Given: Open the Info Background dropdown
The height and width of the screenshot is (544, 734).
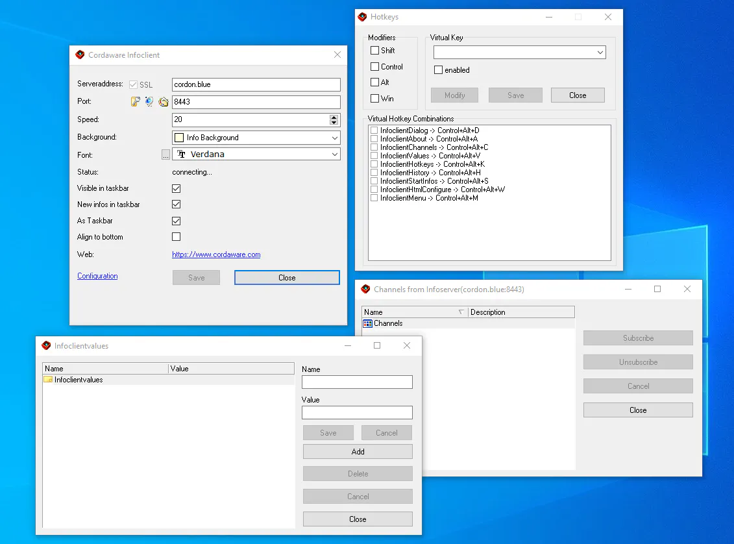Looking at the screenshot, I should tap(334, 137).
